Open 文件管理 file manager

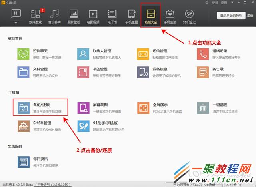coord(38,72)
